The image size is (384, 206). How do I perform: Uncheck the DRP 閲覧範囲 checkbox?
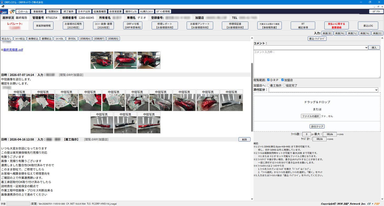coord(268,80)
